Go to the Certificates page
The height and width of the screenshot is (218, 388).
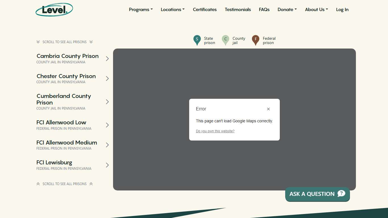205,10
